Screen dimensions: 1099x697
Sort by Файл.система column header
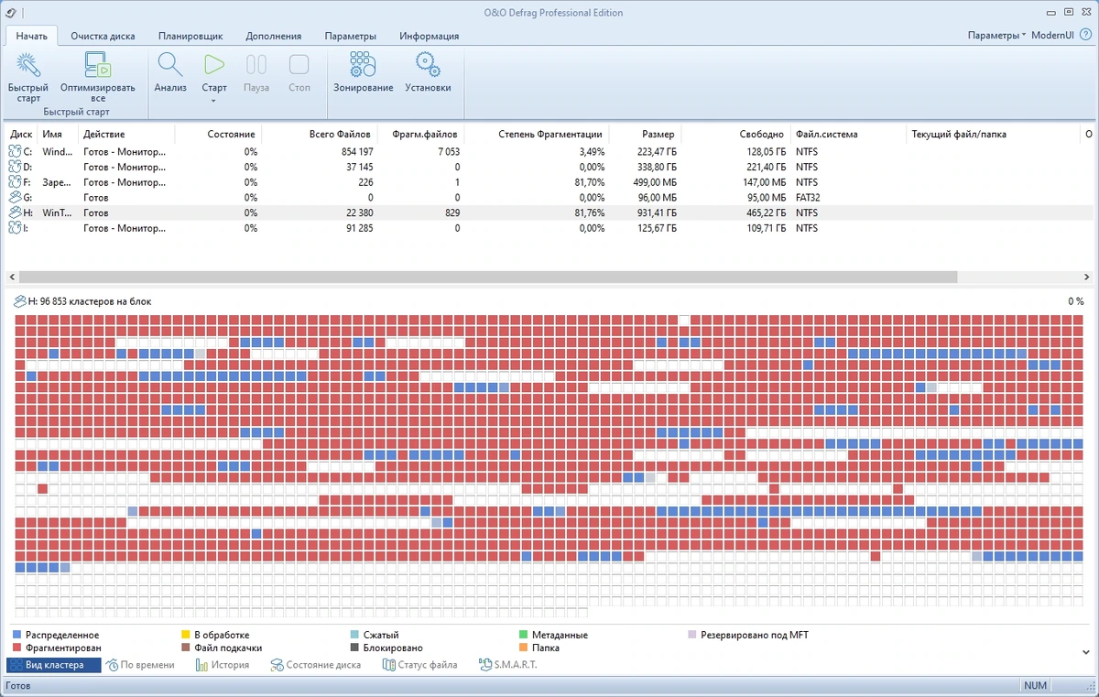pos(826,134)
